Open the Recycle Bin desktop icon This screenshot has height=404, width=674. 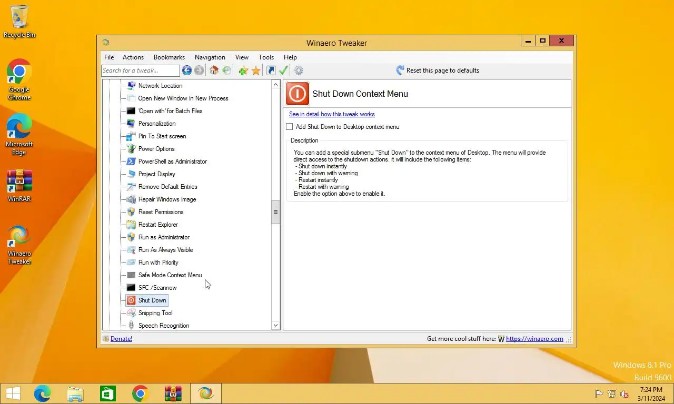pyautogui.click(x=19, y=22)
